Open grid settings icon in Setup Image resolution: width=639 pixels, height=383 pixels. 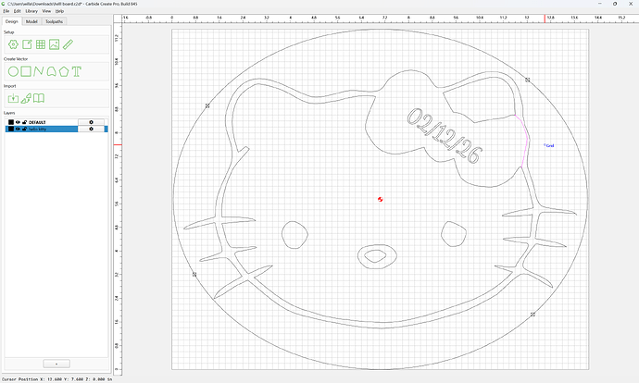(x=41, y=44)
